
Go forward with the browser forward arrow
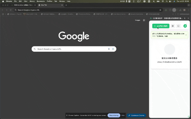click(7, 10)
